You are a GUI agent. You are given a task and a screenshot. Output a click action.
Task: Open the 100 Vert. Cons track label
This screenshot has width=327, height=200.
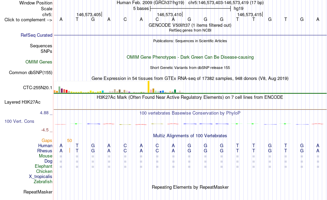tap(19, 121)
